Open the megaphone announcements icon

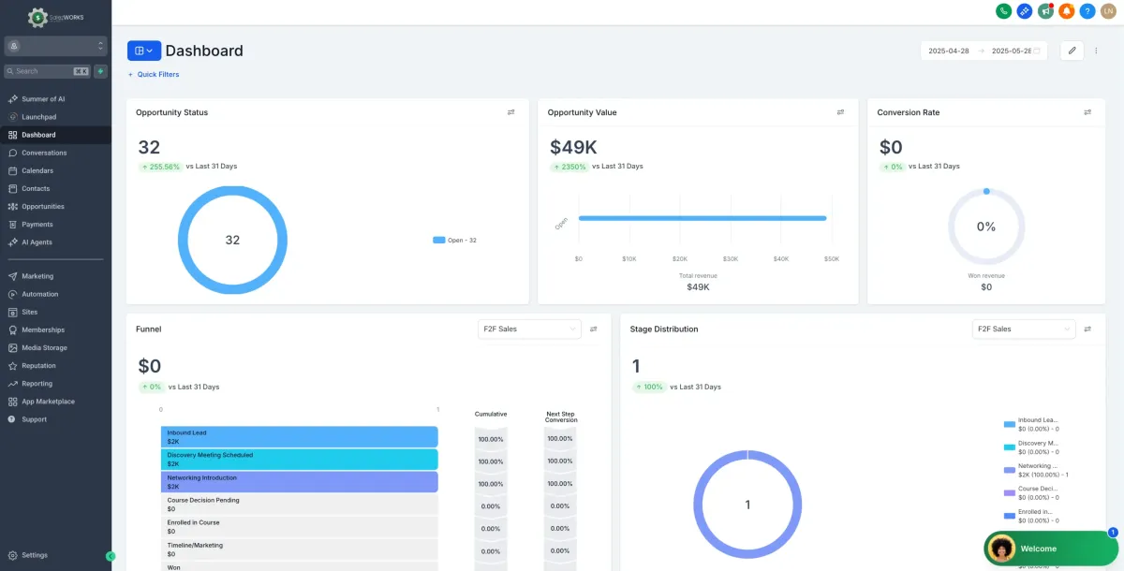click(x=1045, y=11)
